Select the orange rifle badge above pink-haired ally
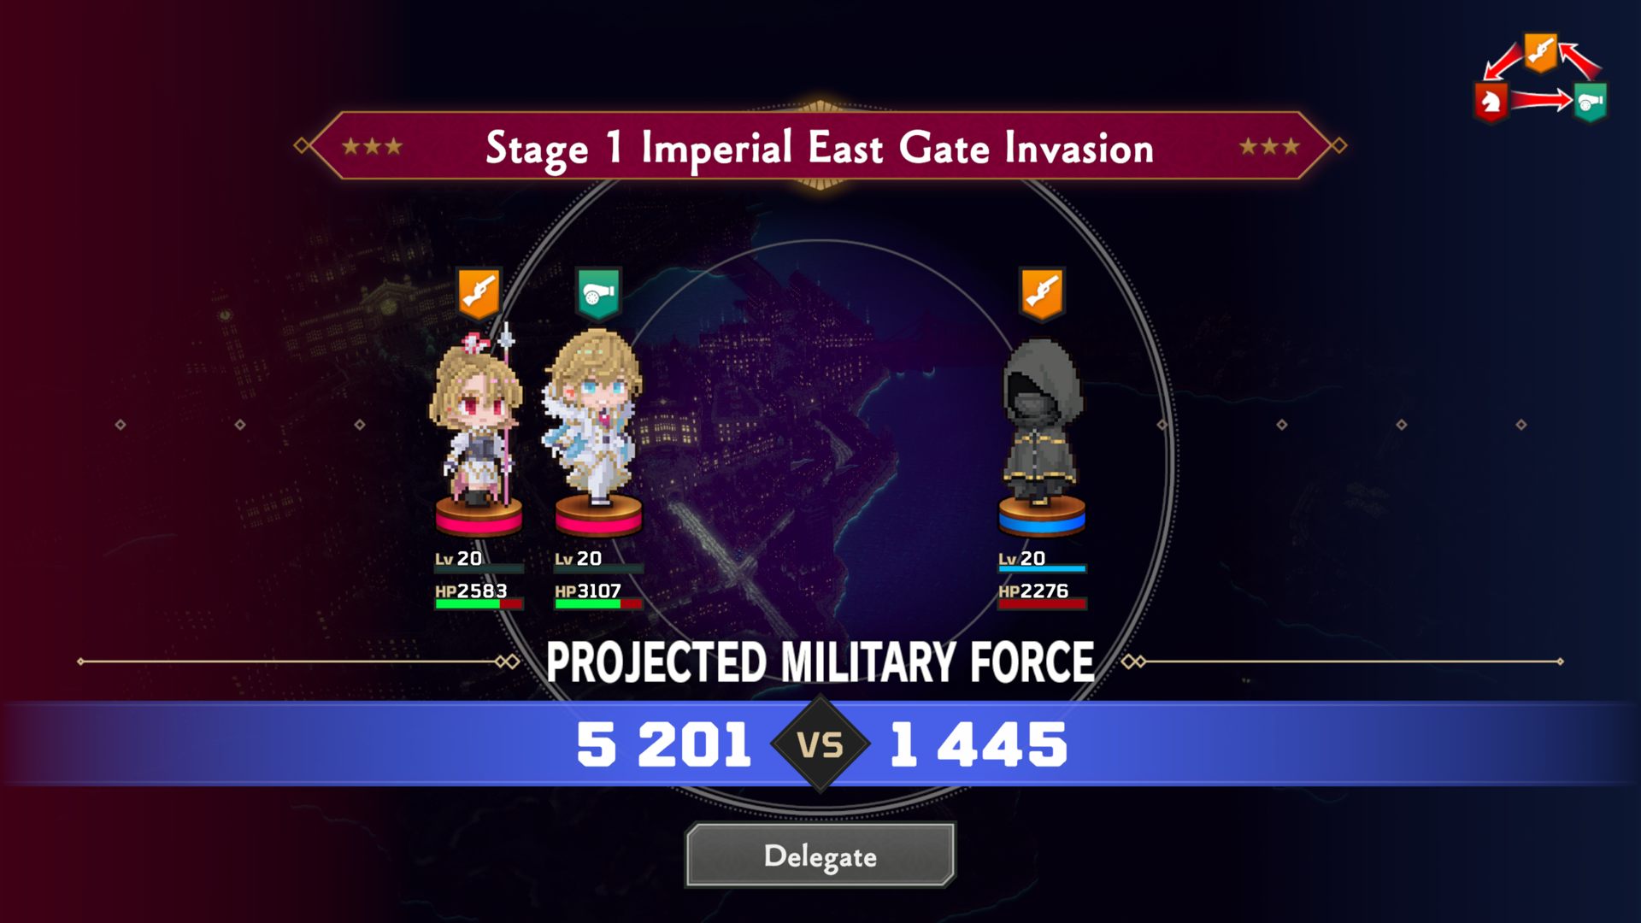The width and height of the screenshot is (1641, 923). (479, 293)
